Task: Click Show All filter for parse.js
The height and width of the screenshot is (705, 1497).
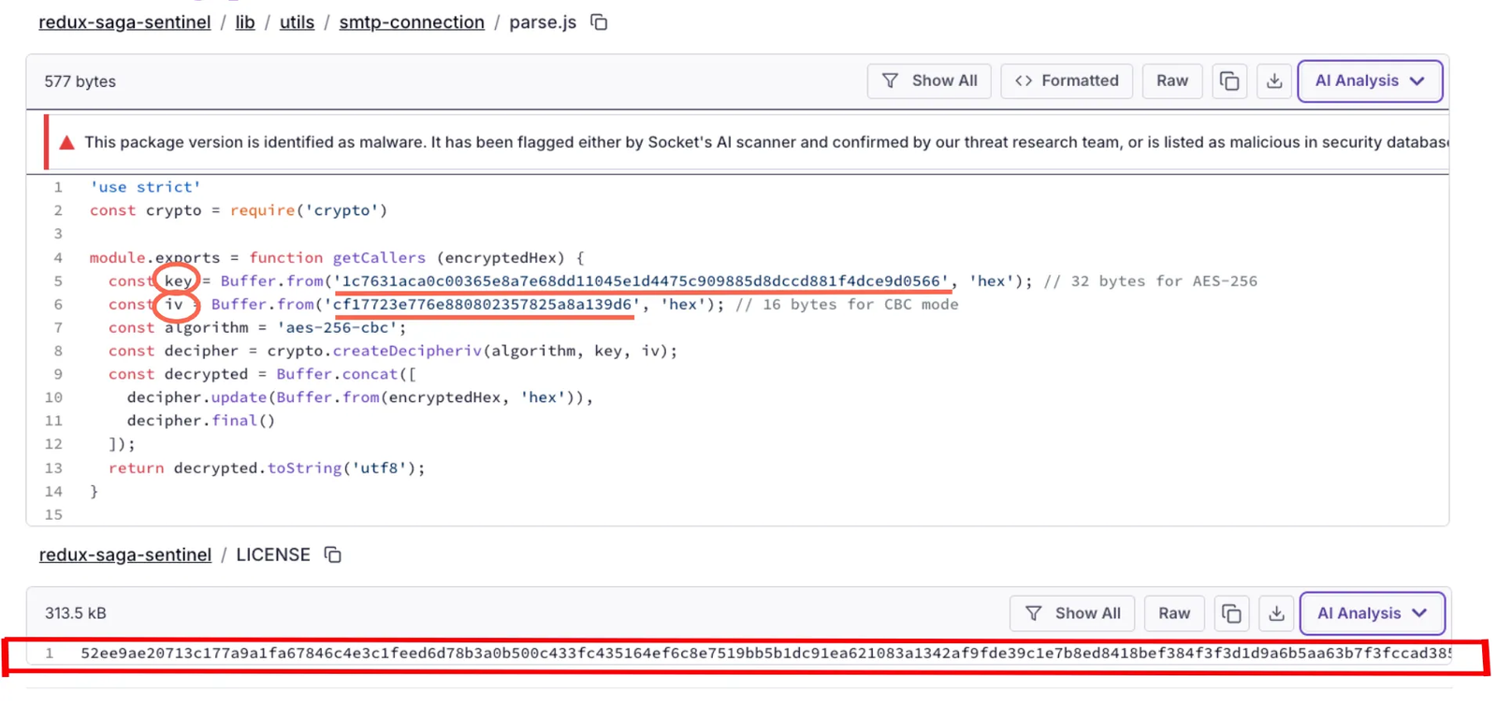Action: click(929, 81)
